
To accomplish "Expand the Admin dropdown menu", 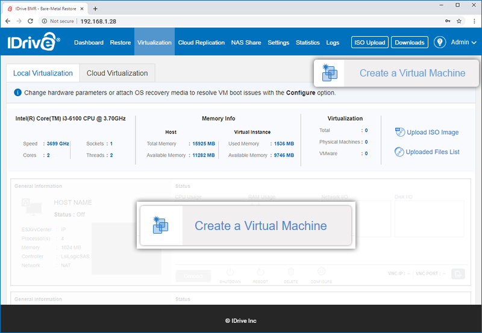I will [463, 42].
